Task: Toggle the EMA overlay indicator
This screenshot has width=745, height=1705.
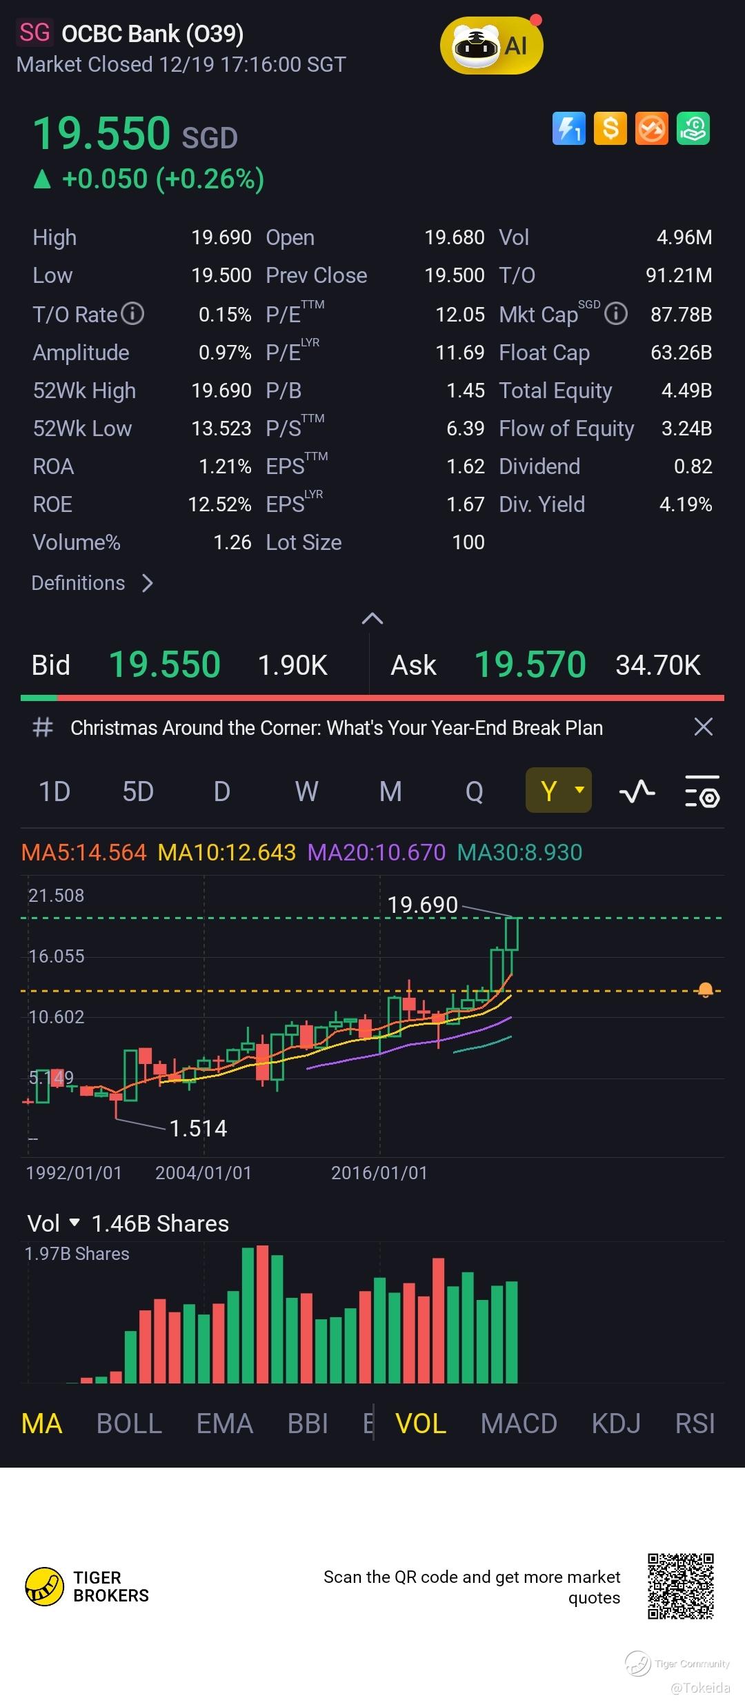Action: coord(224,1423)
